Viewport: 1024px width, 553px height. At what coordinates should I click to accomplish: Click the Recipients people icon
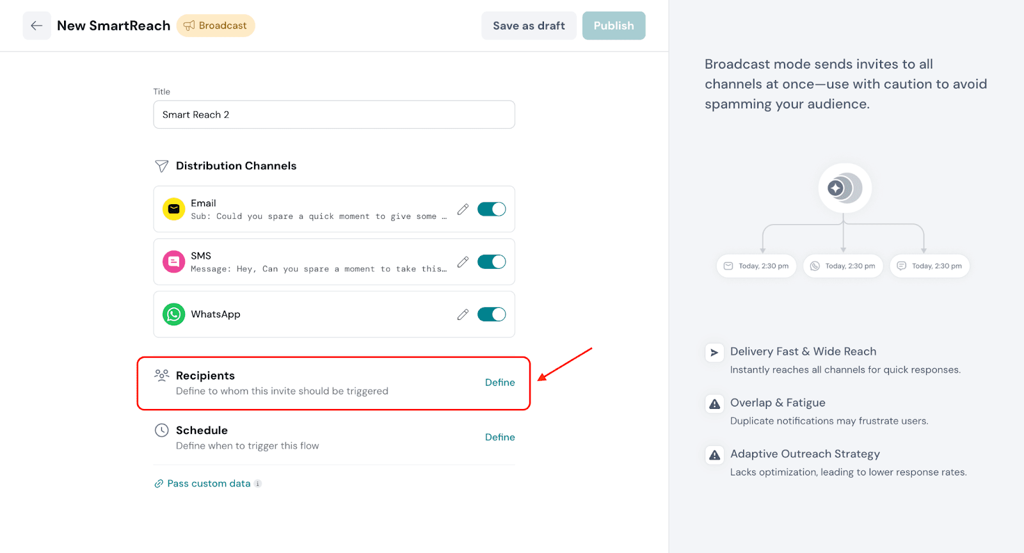[162, 375]
